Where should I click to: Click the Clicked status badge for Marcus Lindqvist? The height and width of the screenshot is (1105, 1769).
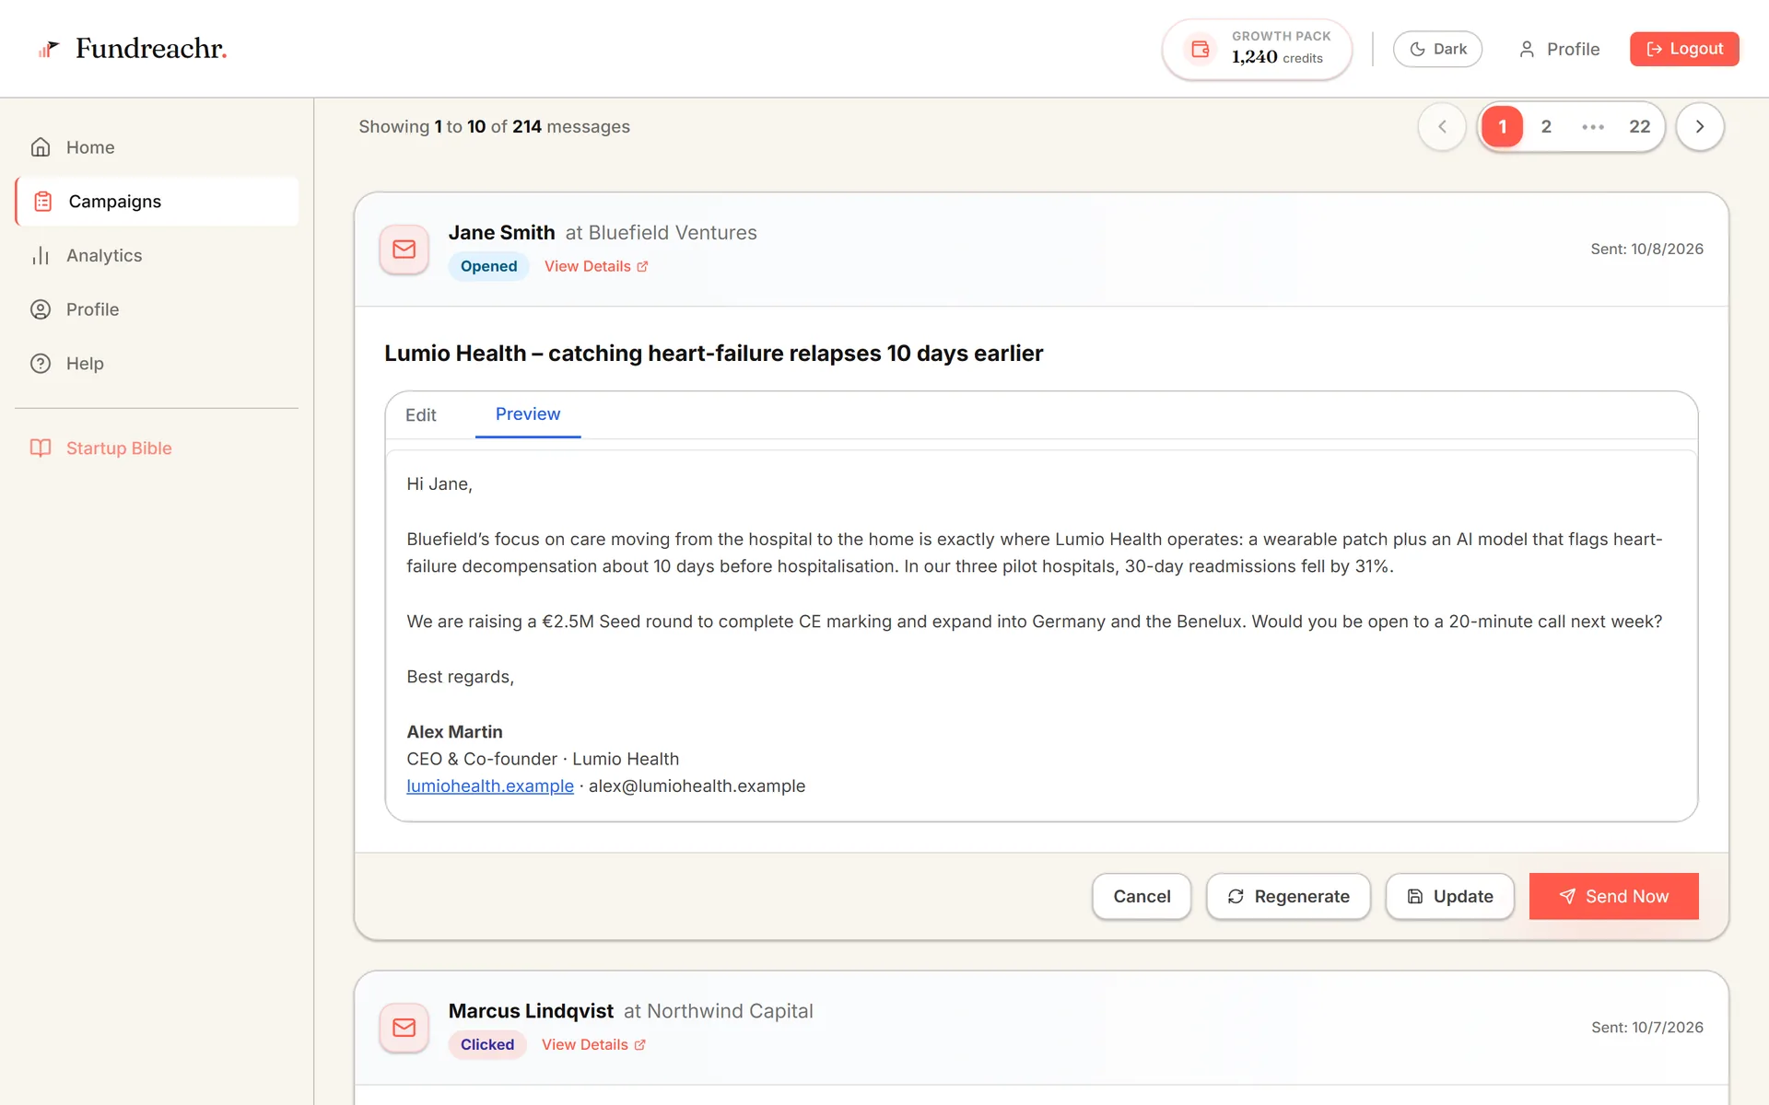(487, 1045)
